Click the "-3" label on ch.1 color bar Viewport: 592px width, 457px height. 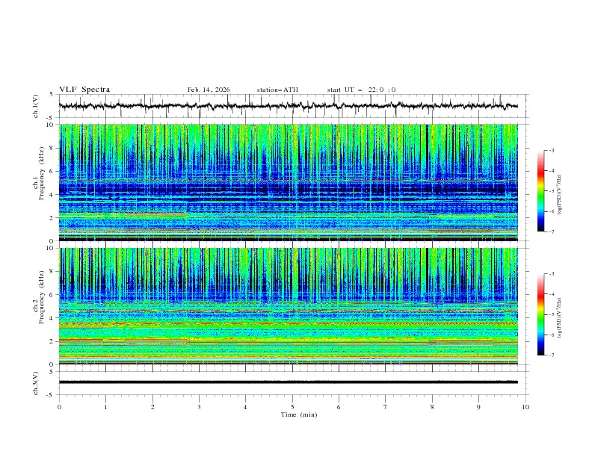pyautogui.click(x=551, y=150)
